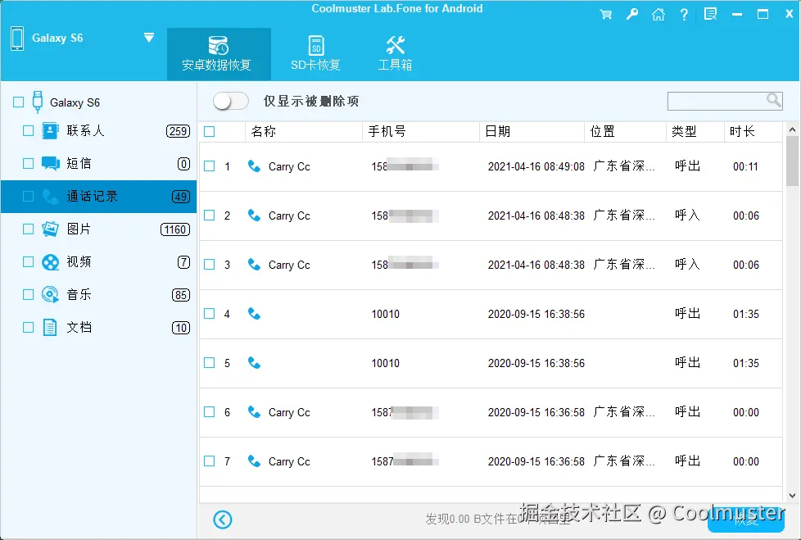Click the 通话记录 call log icon
This screenshot has height=540, width=801.
pos(50,196)
